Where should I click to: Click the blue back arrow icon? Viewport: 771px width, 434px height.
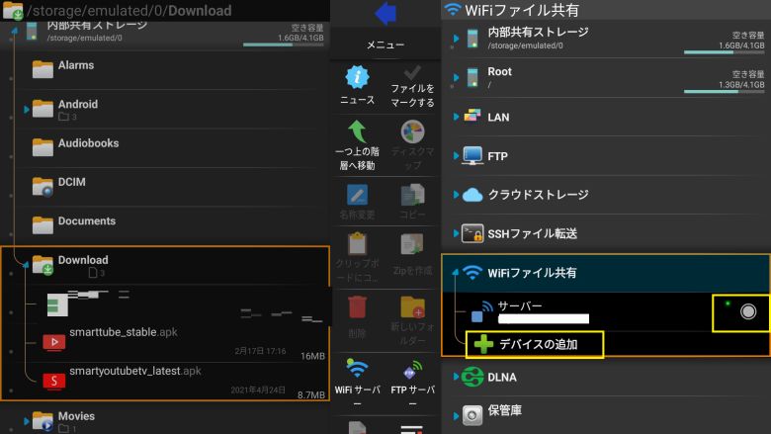coord(385,13)
